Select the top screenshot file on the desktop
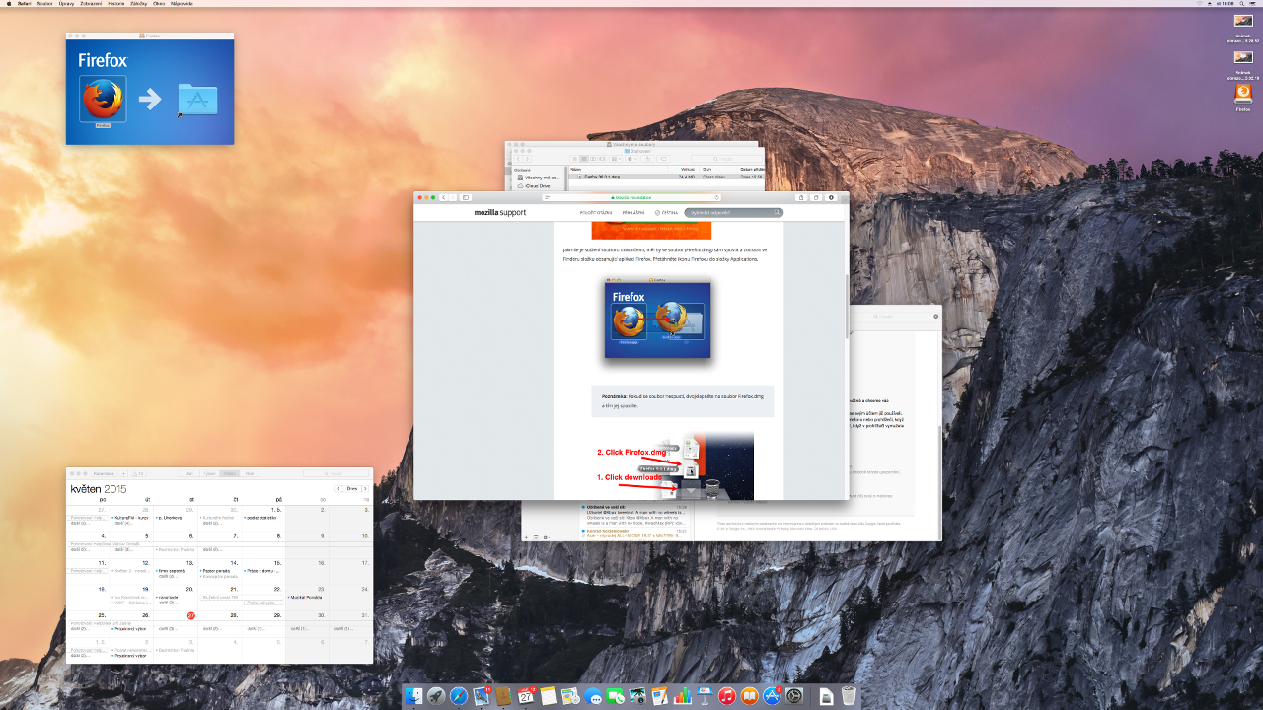 tap(1243, 20)
